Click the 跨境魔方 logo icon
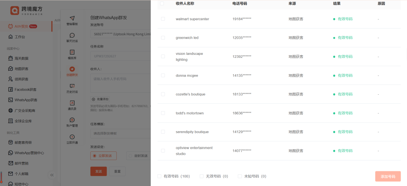407x186 pixels. pyautogui.click(x=15, y=11)
